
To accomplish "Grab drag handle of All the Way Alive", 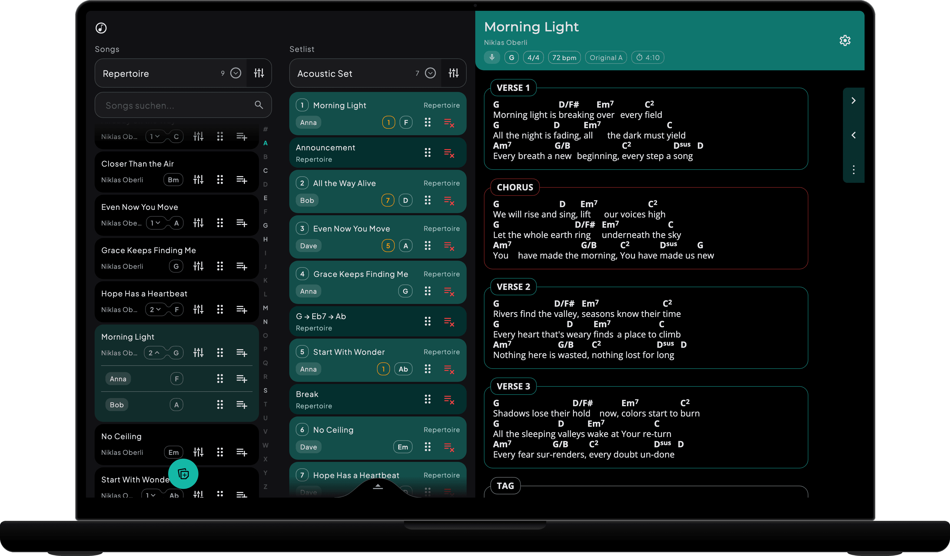I will tap(427, 200).
